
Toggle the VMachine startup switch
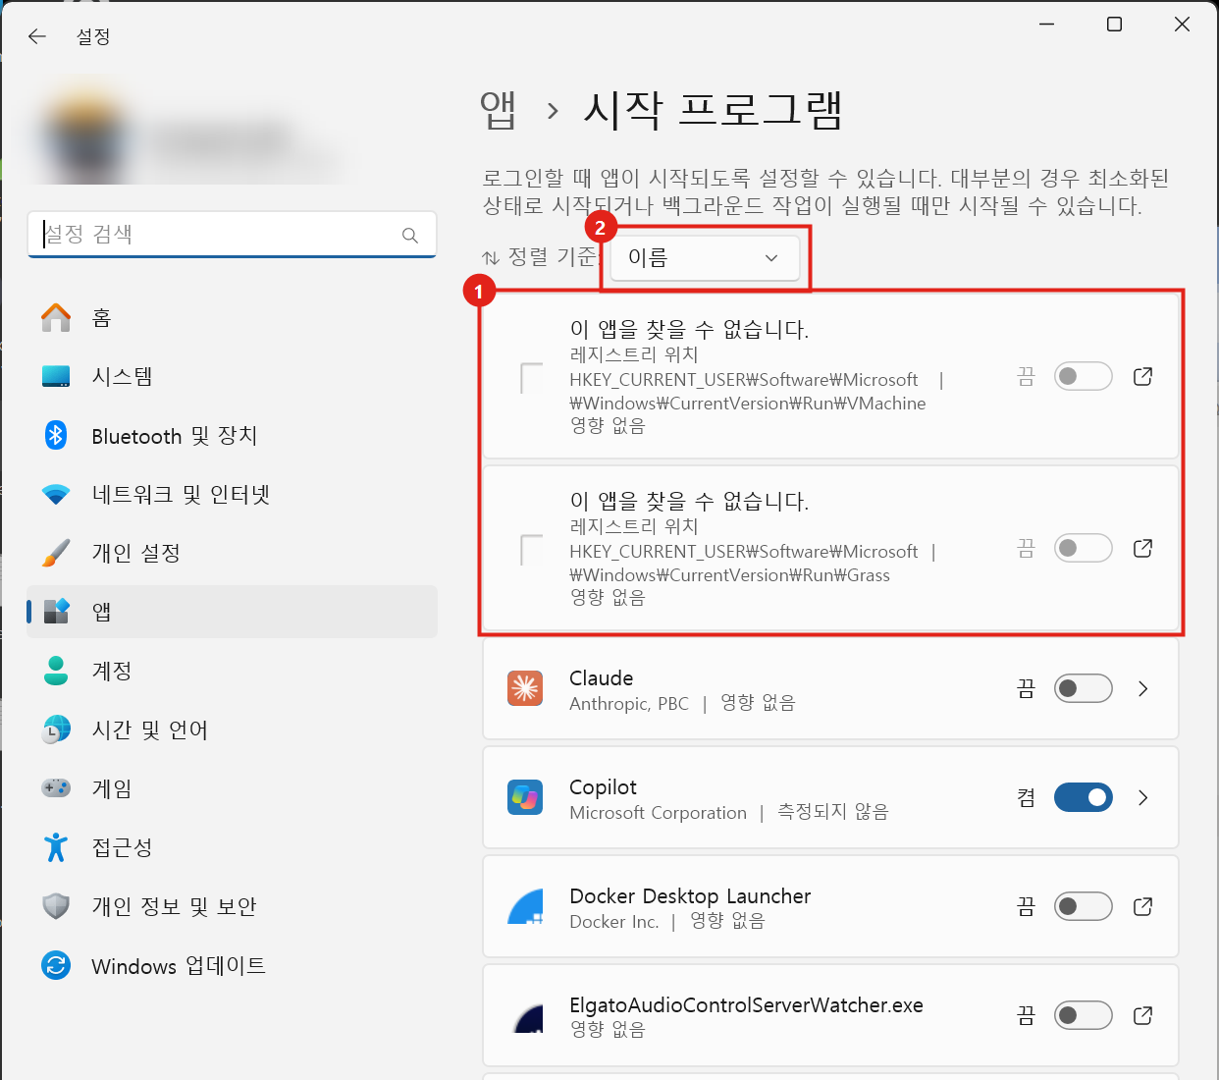[x=1084, y=376]
